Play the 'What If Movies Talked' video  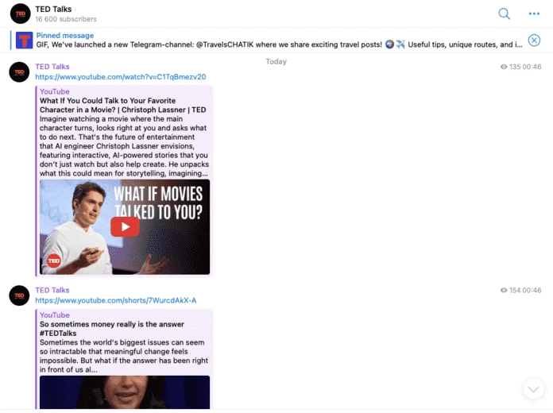[x=125, y=226]
